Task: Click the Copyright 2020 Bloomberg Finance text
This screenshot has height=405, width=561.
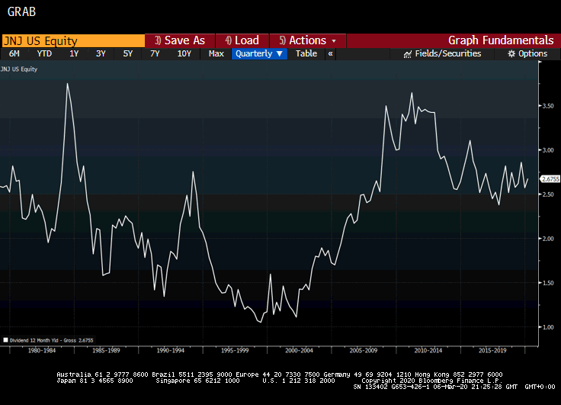Action: (x=432, y=381)
